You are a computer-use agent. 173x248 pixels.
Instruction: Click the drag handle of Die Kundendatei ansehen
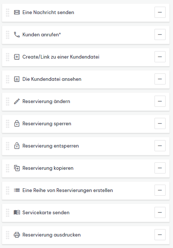coord(7,79)
